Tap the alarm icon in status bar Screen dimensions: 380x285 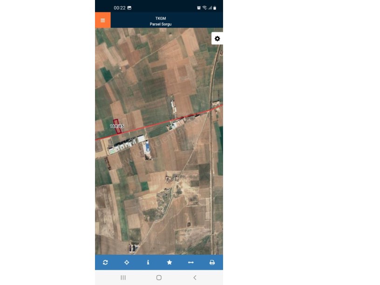tap(199, 8)
